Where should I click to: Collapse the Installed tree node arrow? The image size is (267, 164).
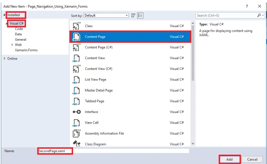(x=5, y=15)
